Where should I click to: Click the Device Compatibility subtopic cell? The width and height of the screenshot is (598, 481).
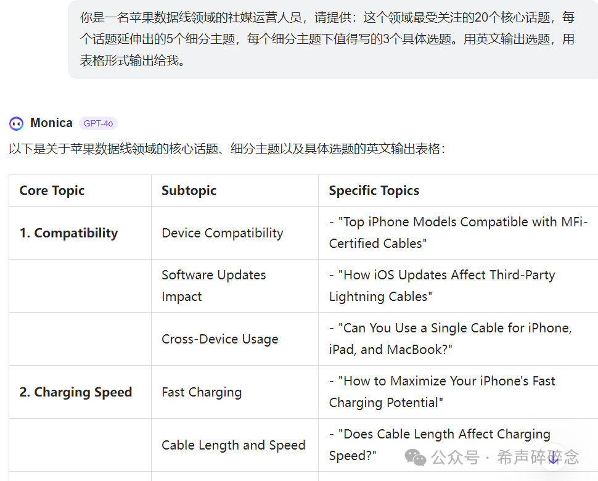coord(222,233)
